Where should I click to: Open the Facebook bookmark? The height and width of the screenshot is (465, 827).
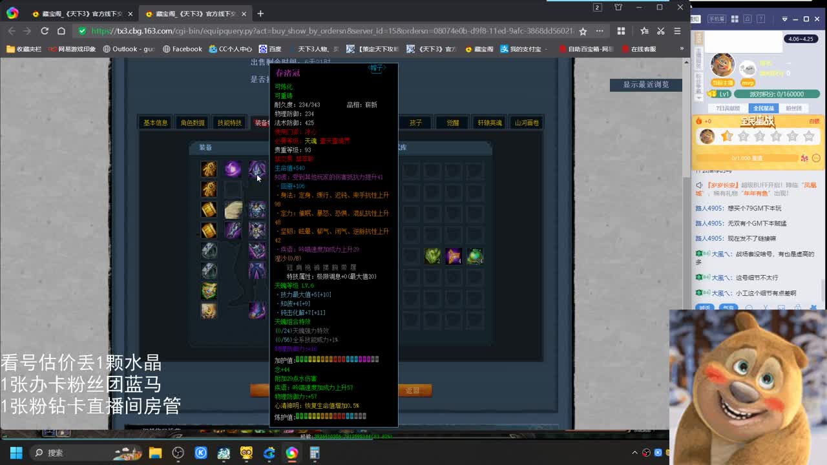point(182,49)
